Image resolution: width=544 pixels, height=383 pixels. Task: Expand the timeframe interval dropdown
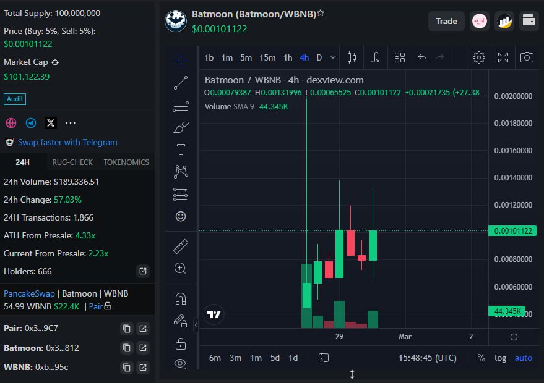pyautogui.click(x=333, y=57)
